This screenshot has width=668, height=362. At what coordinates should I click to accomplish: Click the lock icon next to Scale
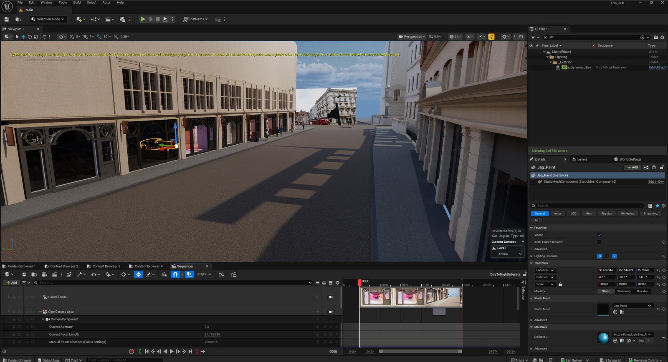click(x=560, y=284)
